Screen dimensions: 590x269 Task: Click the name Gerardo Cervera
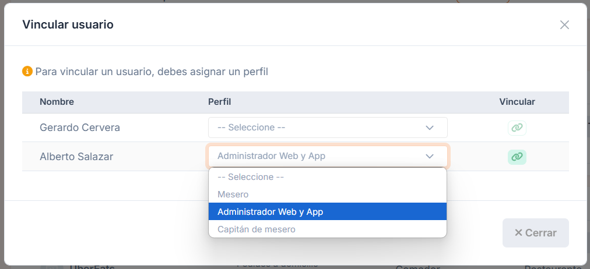pyautogui.click(x=80, y=128)
